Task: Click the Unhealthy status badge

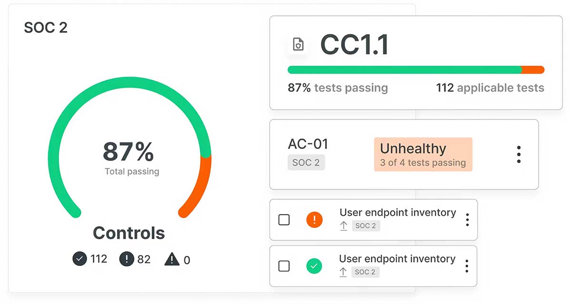Action: (x=423, y=155)
